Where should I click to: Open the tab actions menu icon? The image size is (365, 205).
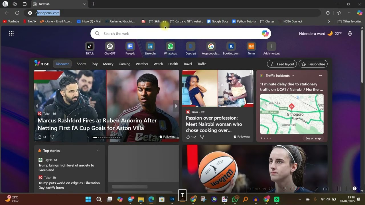(25, 4)
